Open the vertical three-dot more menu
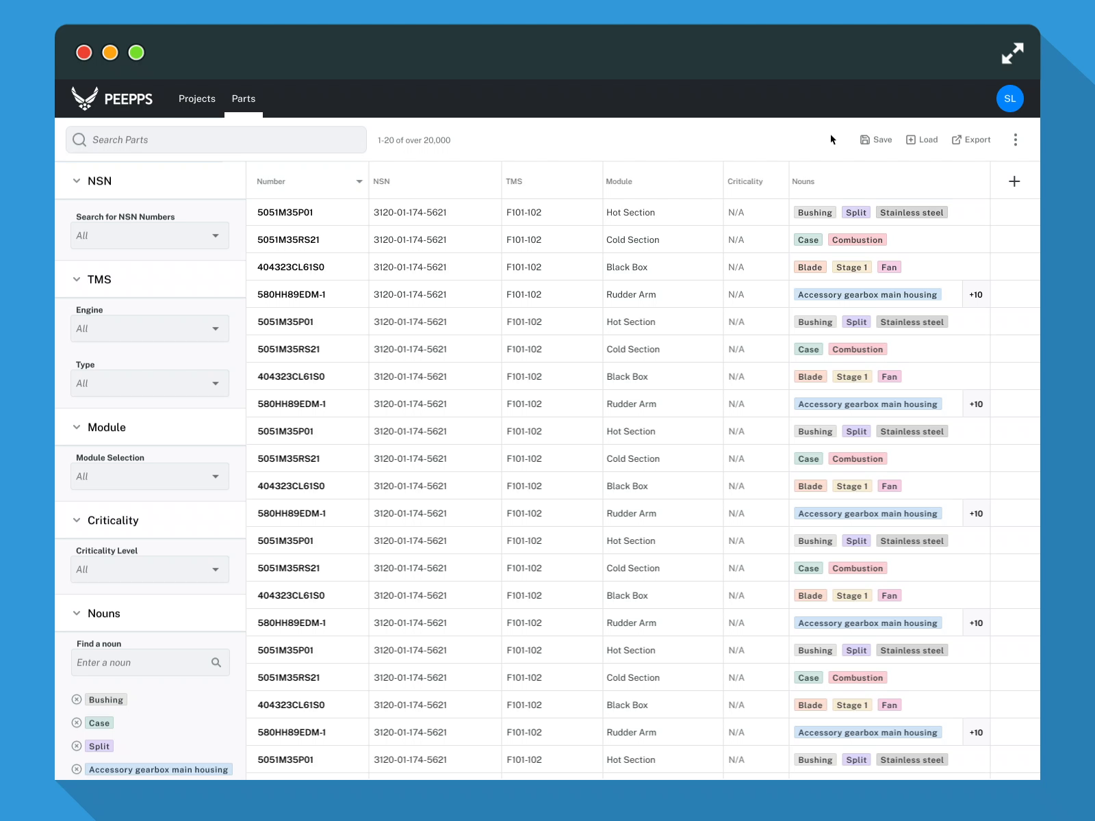Screen dimensions: 1095x821 (1015, 140)
